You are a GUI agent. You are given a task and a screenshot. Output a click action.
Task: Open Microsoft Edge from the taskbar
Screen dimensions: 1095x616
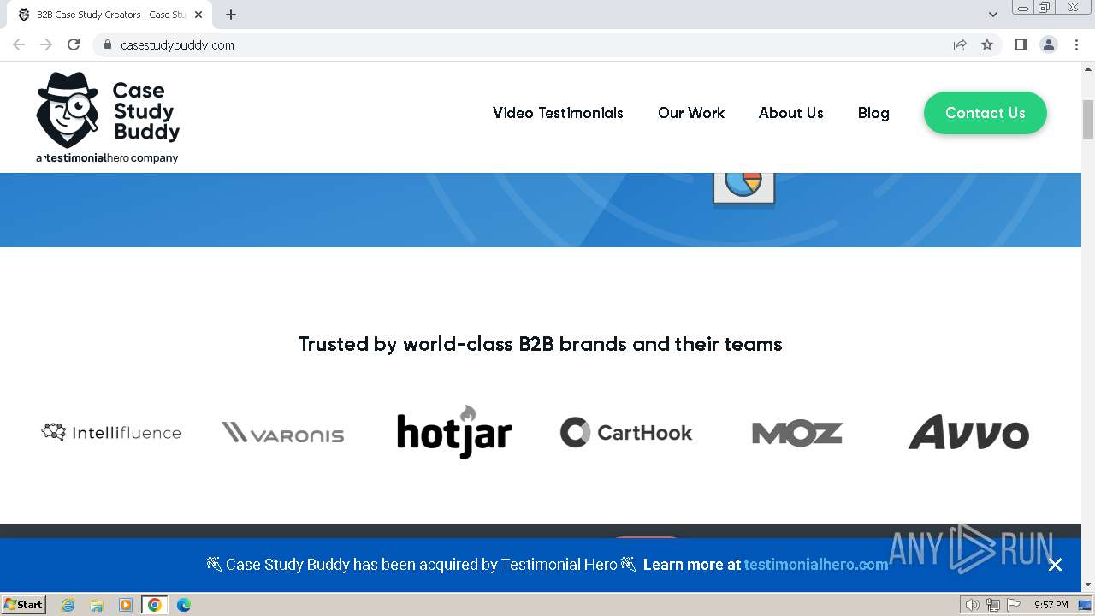184,605
